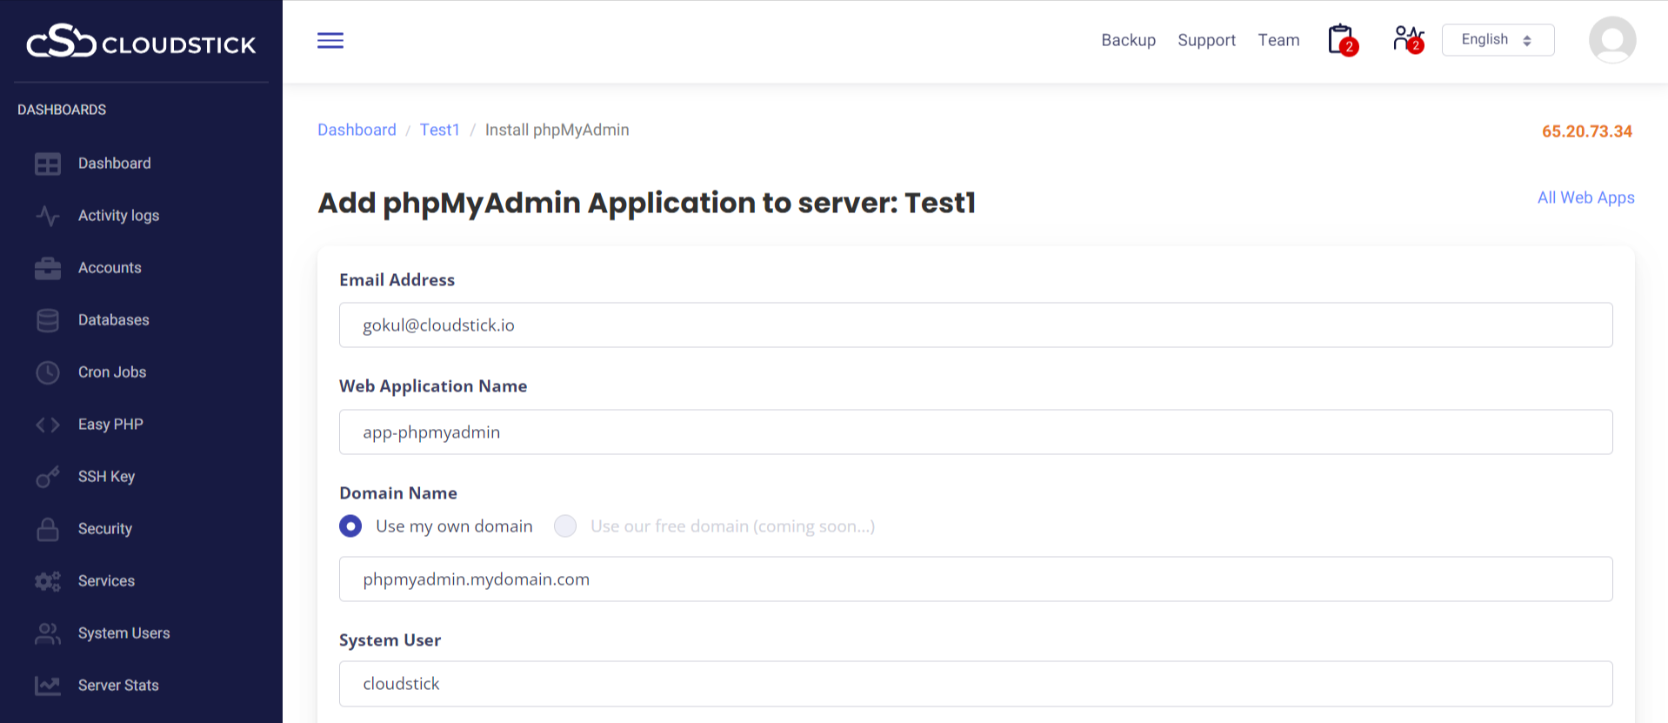Click the Databases icon in sidebar

pyautogui.click(x=48, y=320)
